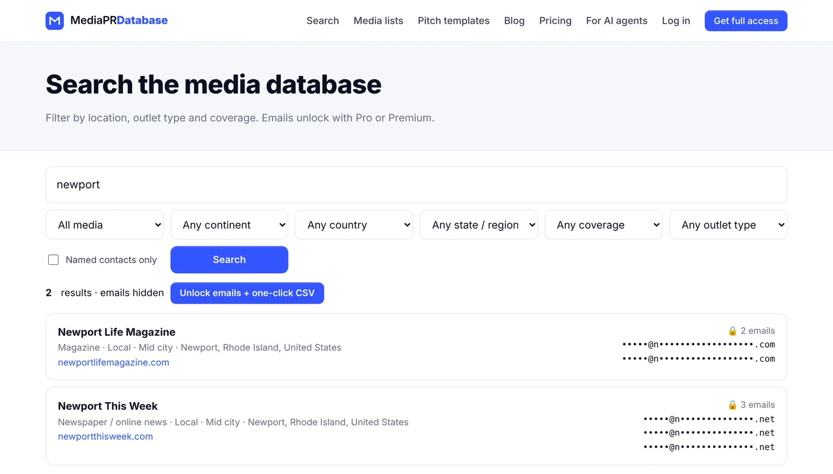Enable Named contacts only checkbox

pos(54,260)
